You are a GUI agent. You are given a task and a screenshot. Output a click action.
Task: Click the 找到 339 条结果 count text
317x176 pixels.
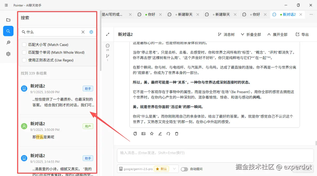(34, 73)
